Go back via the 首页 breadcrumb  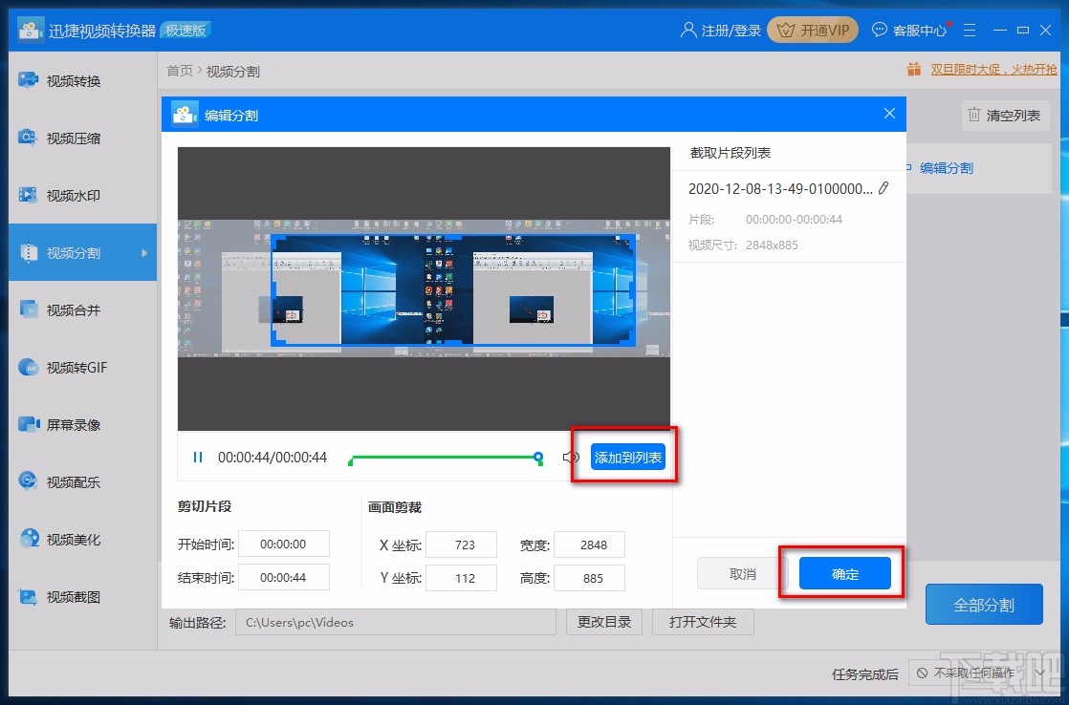coord(179,70)
